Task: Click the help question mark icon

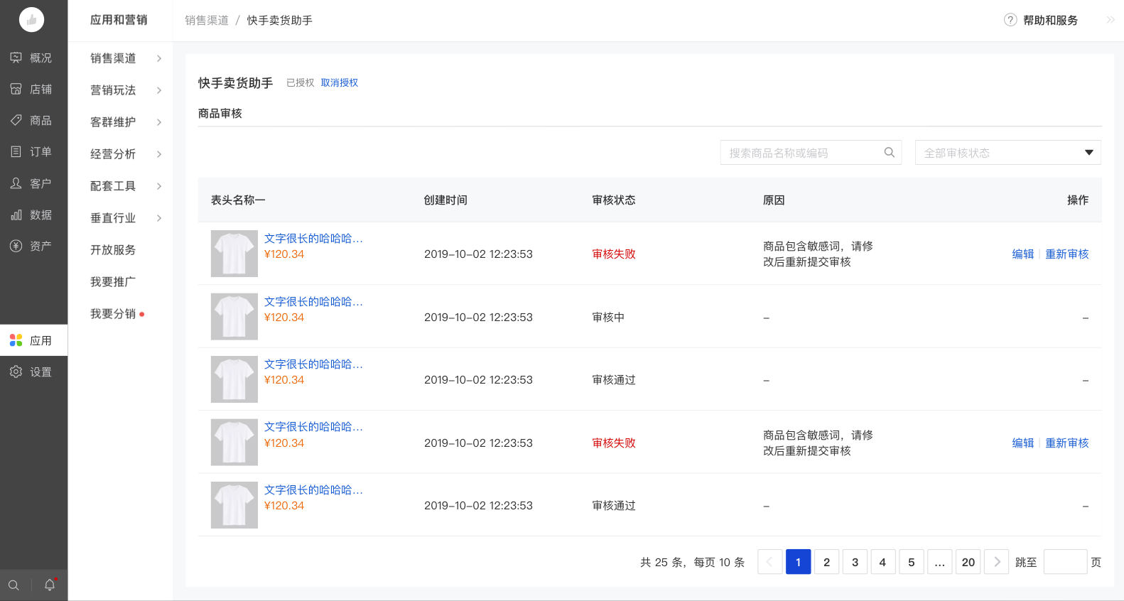Action: pos(1010,20)
